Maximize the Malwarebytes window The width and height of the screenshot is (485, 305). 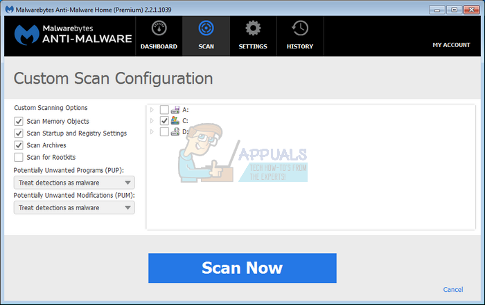point(454,10)
